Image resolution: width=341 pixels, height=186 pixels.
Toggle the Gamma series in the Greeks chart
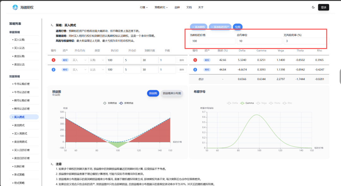(247, 103)
